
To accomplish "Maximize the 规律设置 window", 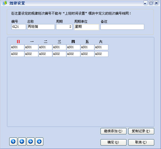I will tap(151, 3).
